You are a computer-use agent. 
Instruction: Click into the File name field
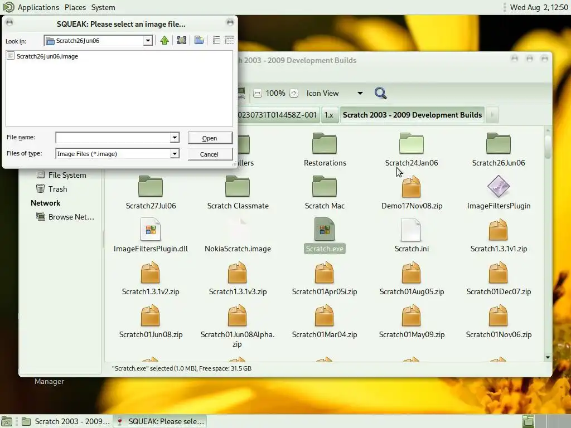[x=113, y=138]
